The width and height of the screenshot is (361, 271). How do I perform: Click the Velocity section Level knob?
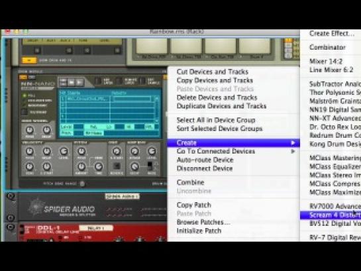click(x=64, y=151)
